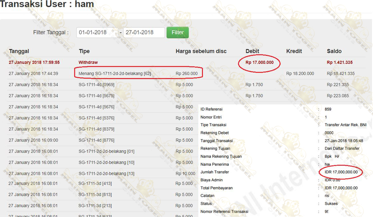This screenshot has width=373, height=217.
Task: Click the Kredit column header
Action: coord(294,51)
